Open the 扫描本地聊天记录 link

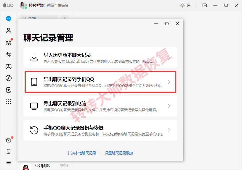click(x=82, y=153)
